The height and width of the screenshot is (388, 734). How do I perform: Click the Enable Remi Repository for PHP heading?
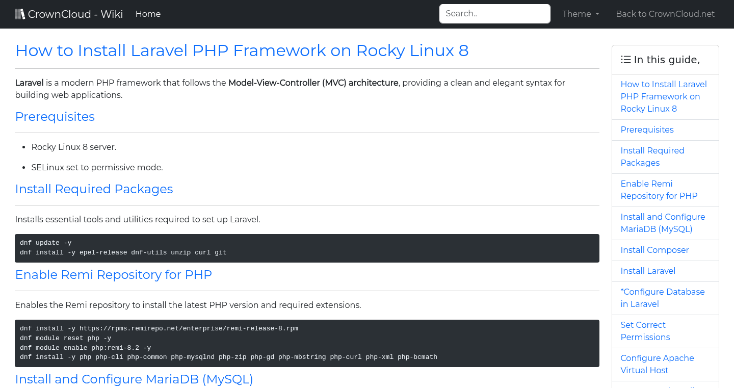(x=113, y=275)
